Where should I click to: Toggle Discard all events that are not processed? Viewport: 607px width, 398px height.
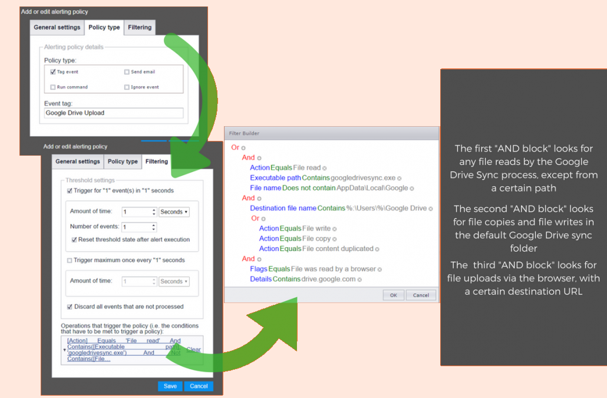pyautogui.click(x=70, y=307)
